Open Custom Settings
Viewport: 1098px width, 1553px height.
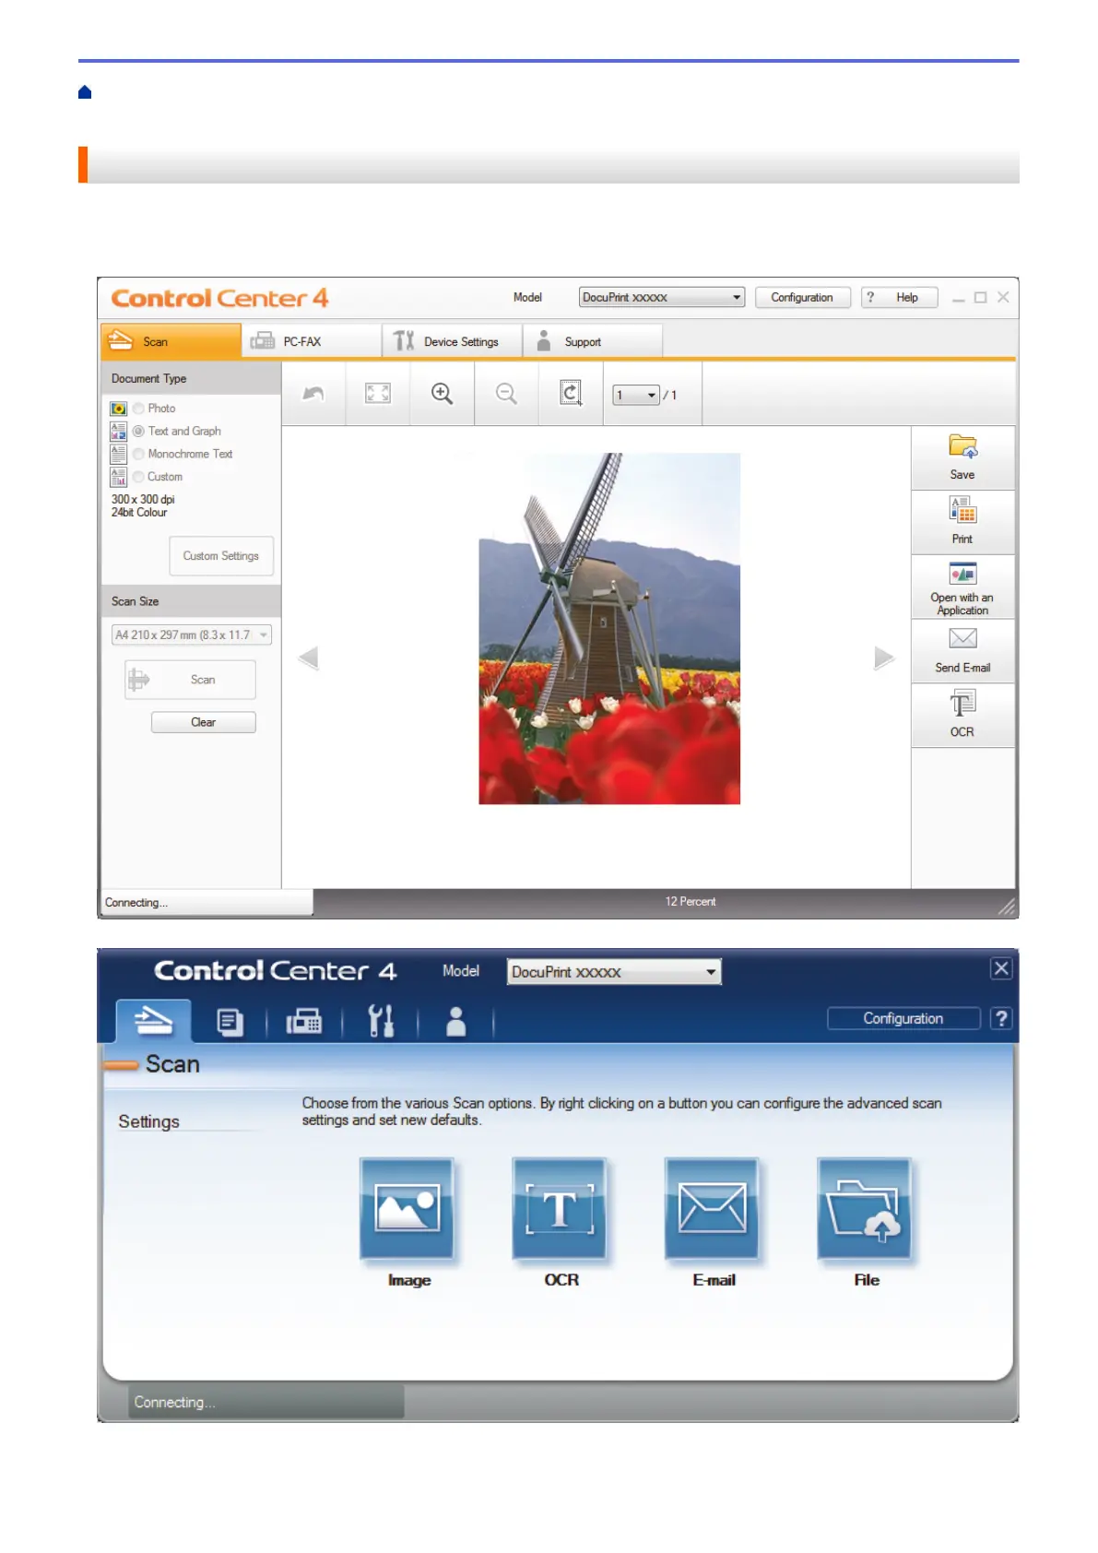click(221, 556)
